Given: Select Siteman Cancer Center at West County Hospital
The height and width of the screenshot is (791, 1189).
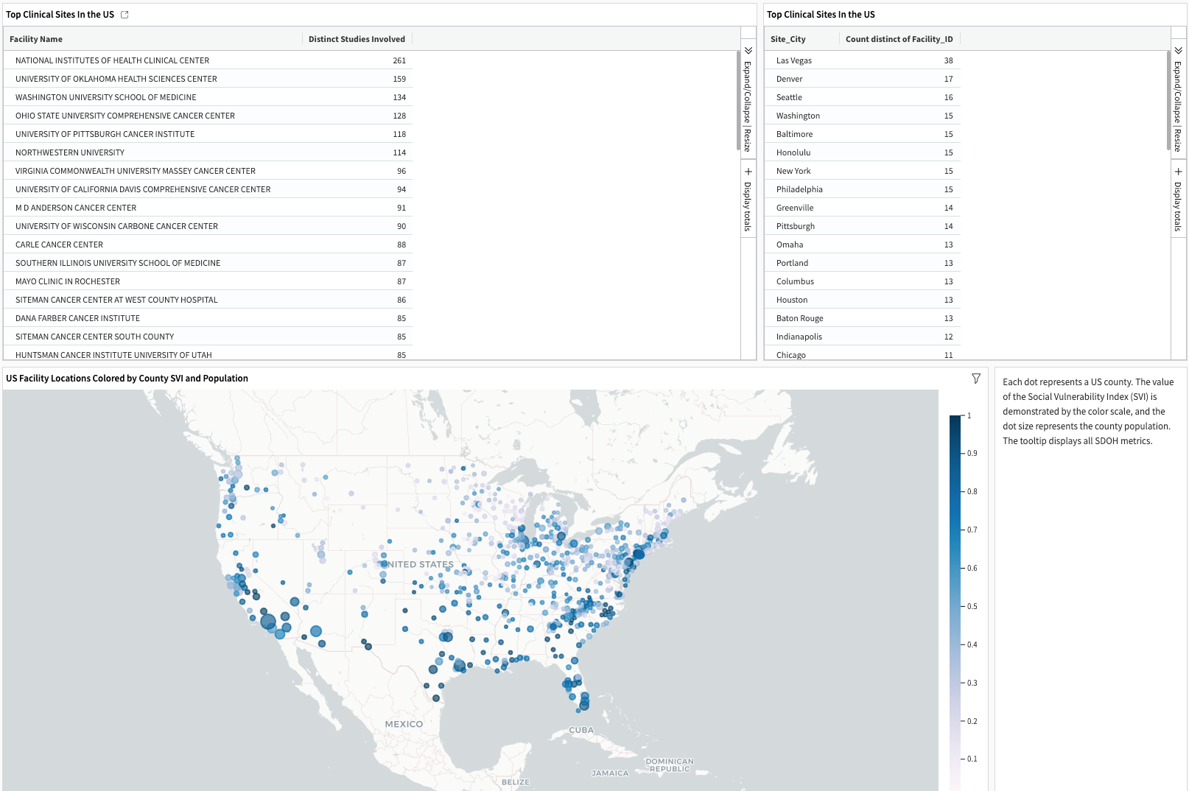Looking at the screenshot, I should [x=208, y=300].
